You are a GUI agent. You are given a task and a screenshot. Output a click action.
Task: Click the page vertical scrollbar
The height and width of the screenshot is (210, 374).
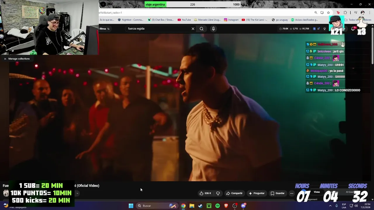coord(373,45)
